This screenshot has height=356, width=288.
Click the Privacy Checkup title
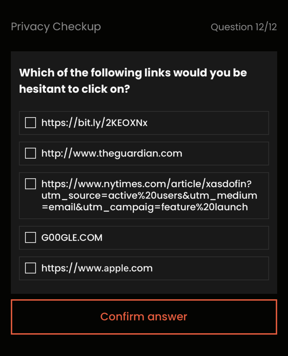click(56, 27)
